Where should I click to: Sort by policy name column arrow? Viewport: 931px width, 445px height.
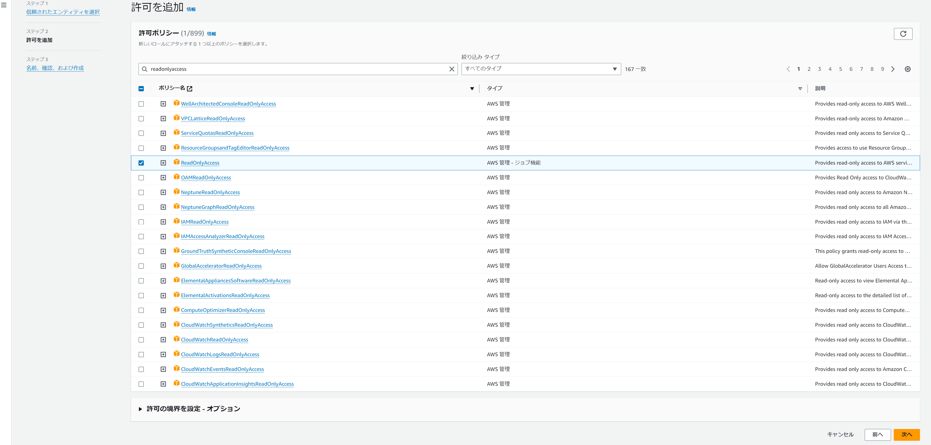pyautogui.click(x=472, y=89)
